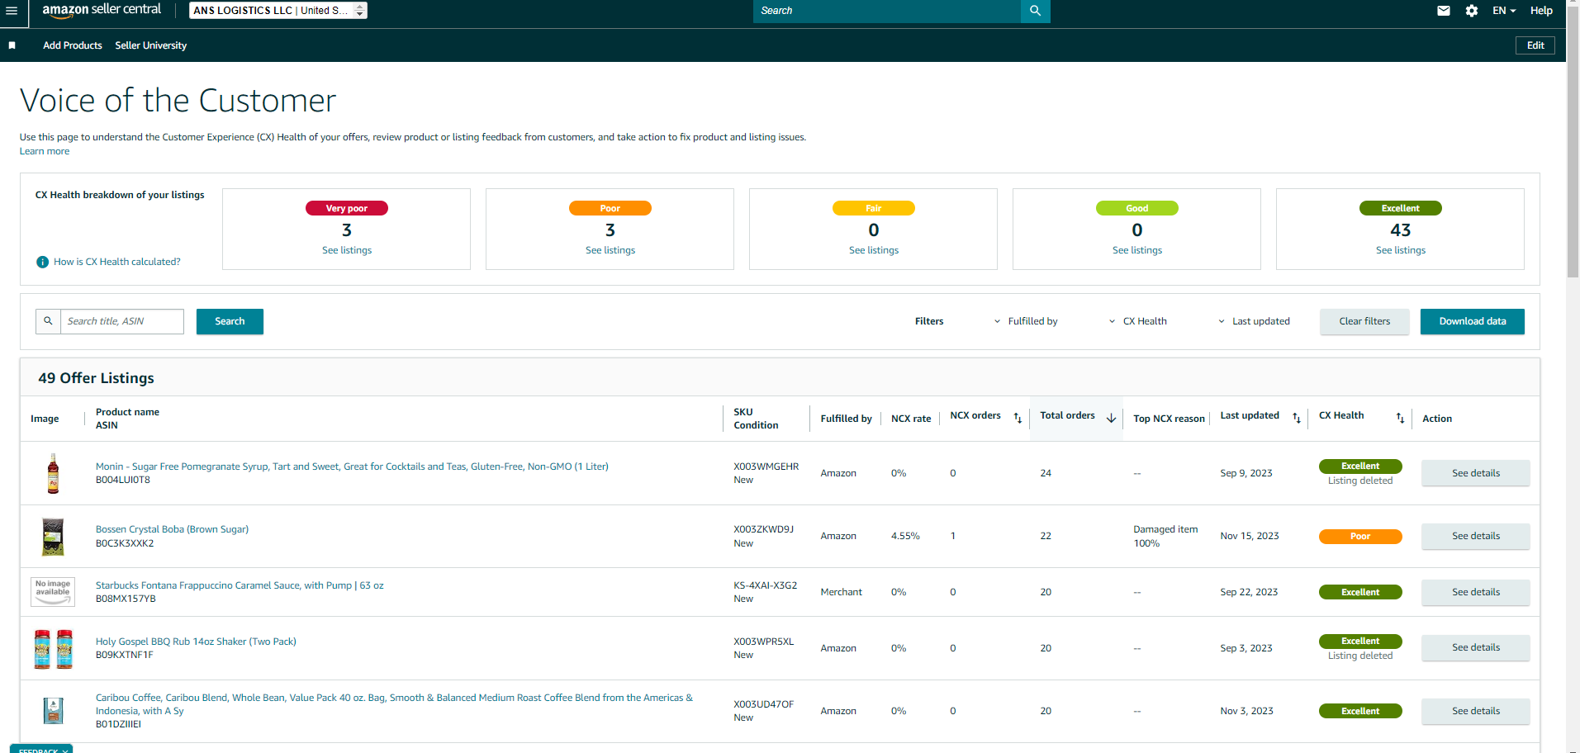Click Damaged item 100% NCX reason
Image resolution: width=1580 pixels, height=753 pixels.
pyautogui.click(x=1165, y=536)
